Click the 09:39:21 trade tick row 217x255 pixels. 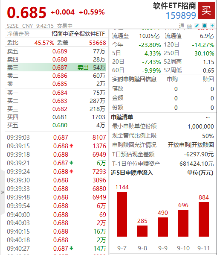coord(56,163)
